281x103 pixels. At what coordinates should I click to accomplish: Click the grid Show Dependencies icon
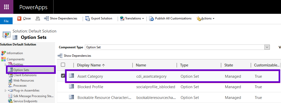point(60,56)
